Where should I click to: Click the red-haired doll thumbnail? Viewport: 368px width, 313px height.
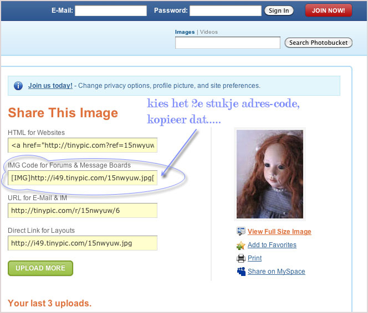(x=270, y=174)
